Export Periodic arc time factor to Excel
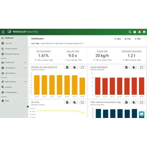The height and width of the screenshot is (147, 147). tap(67, 67)
